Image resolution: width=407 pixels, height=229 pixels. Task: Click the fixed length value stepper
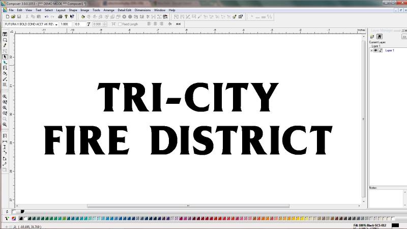point(105,24)
